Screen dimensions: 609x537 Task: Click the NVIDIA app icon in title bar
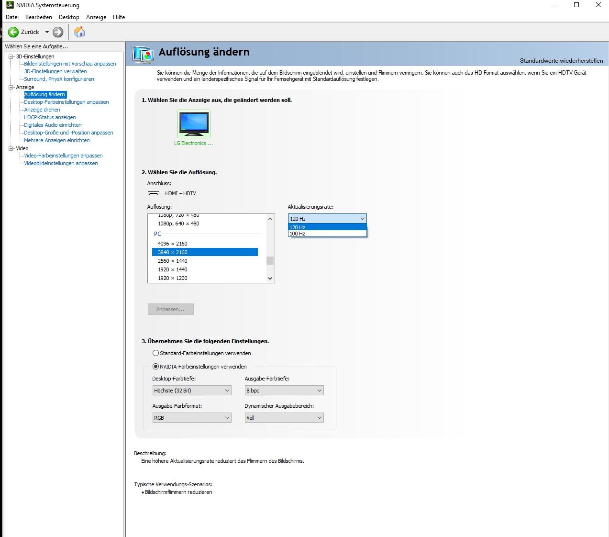pyautogui.click(x=10, y=5)
